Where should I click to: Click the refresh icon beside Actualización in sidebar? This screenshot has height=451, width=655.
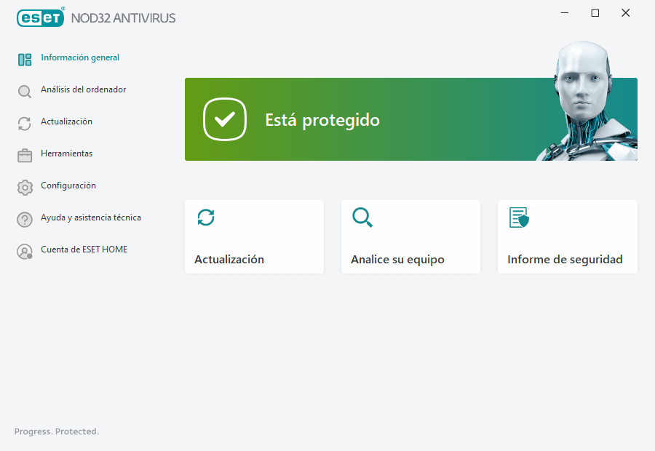(24, 122)
